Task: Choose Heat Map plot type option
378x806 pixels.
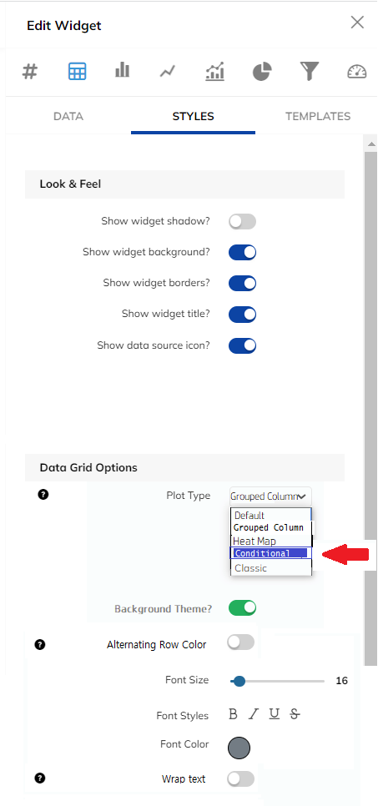Action: (x=270, y=541)
